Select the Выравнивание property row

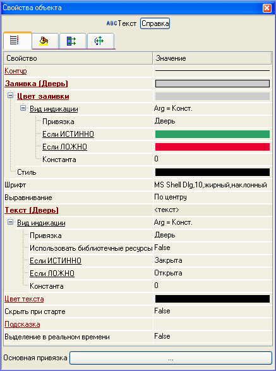(x=28, y=198)
